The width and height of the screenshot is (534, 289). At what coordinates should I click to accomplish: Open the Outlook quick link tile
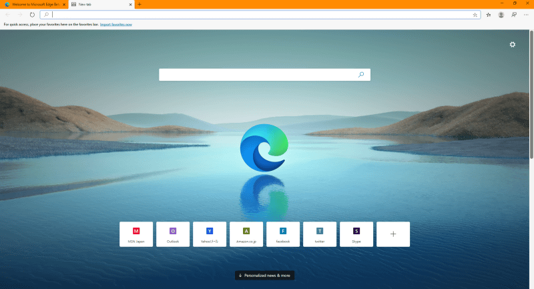point(173,234)
